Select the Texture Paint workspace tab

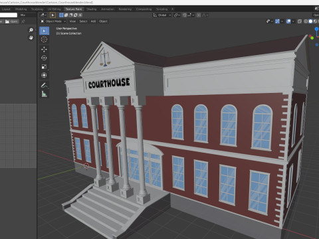[x=74, y=9]
